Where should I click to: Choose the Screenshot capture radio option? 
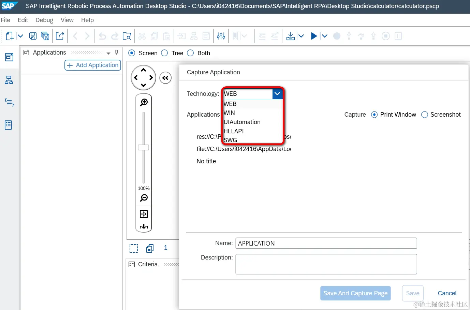(x=425, y=115)
